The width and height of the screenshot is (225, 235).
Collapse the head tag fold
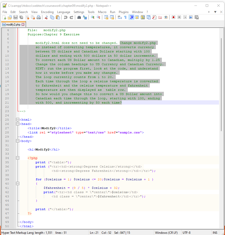18,124
